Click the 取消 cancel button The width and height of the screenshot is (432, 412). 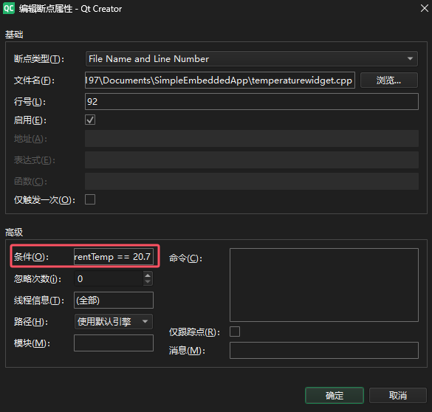click(398, 396)
